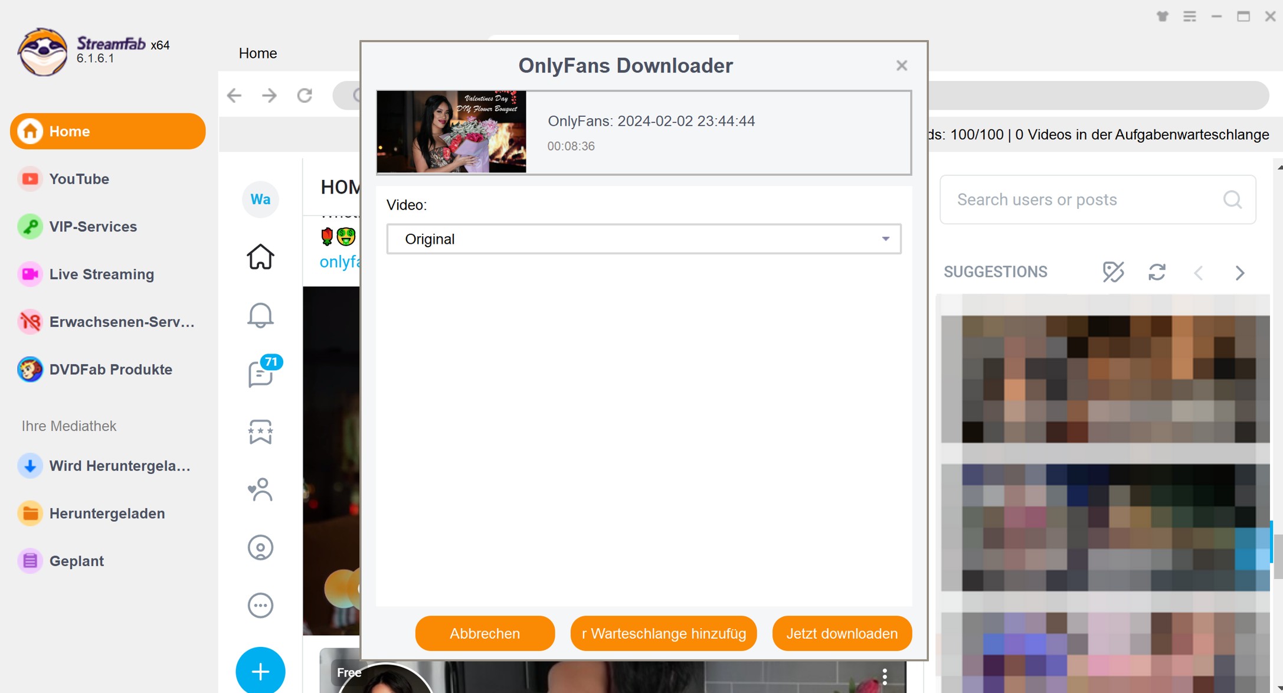Add video r Warteschlange hinzufüg
The image size is (1283, 693).
[664, 632]
